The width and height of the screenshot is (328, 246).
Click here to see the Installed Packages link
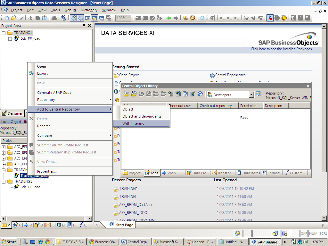[x=281, y=49]
